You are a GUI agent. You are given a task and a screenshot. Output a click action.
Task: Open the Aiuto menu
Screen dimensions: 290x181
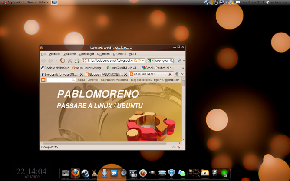pyautogui.click(x=132, y=54)
